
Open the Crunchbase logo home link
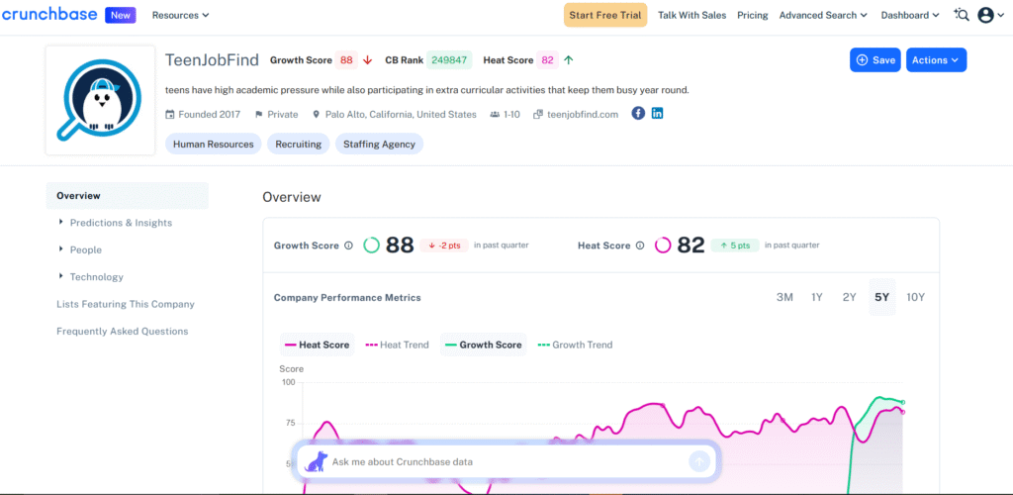coord(49,14)
